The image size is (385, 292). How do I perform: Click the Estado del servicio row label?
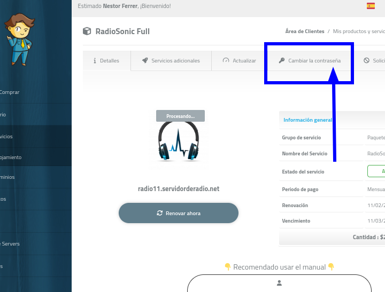click(x=303, y=171)
